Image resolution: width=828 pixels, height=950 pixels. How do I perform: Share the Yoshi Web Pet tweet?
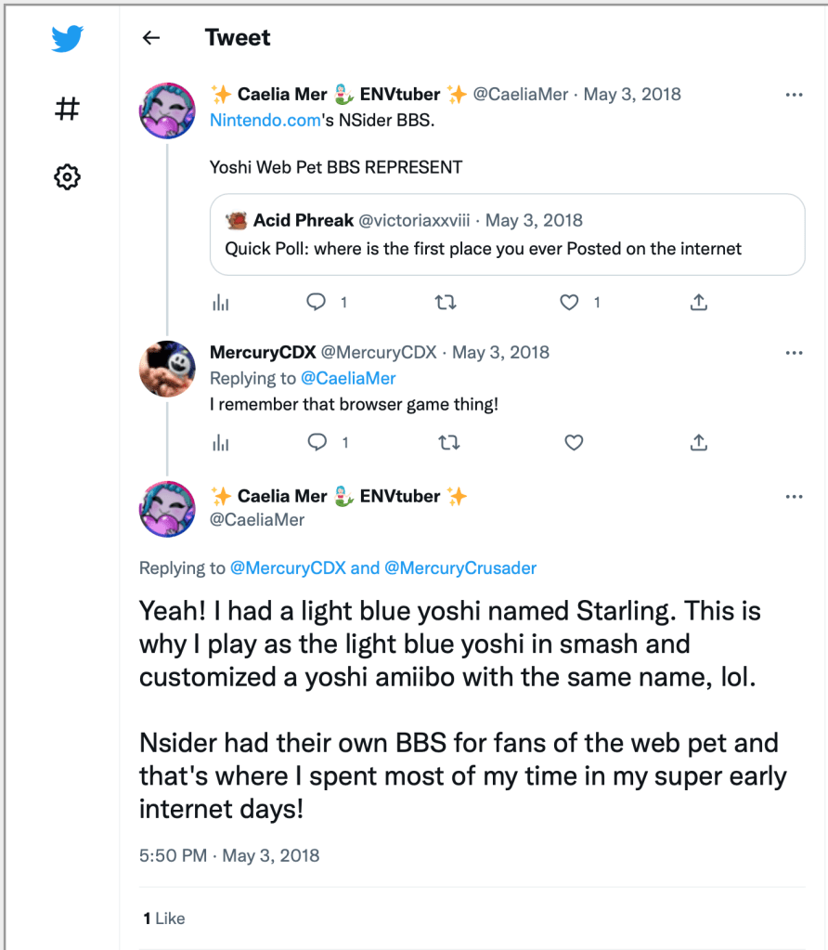[x=699, y=302]
